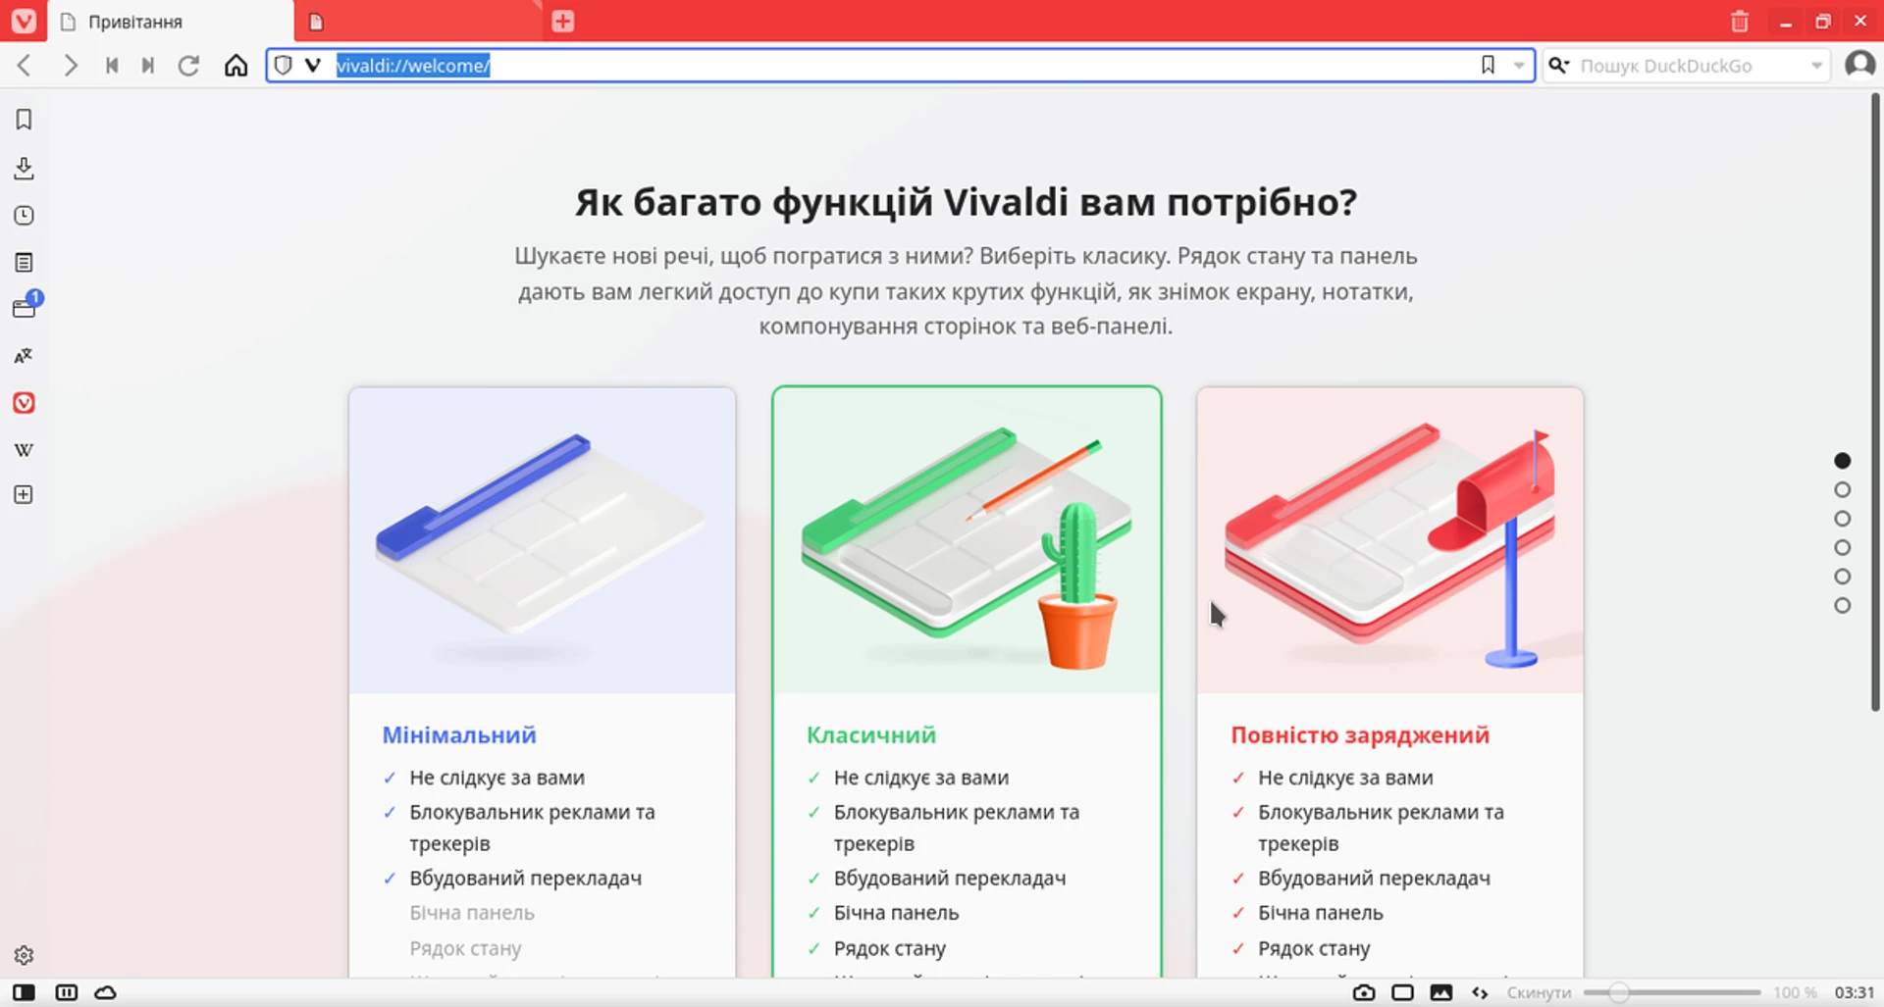Jump to the fifth welcome step dot
Image resolution: width=1884 pixels, height=1007 pixels.
pos(1842,577)
